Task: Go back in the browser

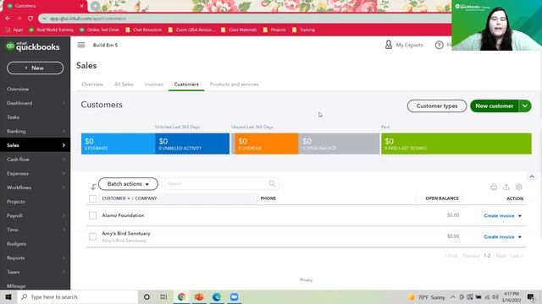Action: coord(8,19)
